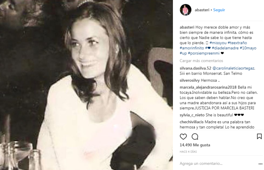Image resolution: width=264 pixels, height=170 pixels.
Task: Like the post with the heart icon
Action: coord(183,137)
